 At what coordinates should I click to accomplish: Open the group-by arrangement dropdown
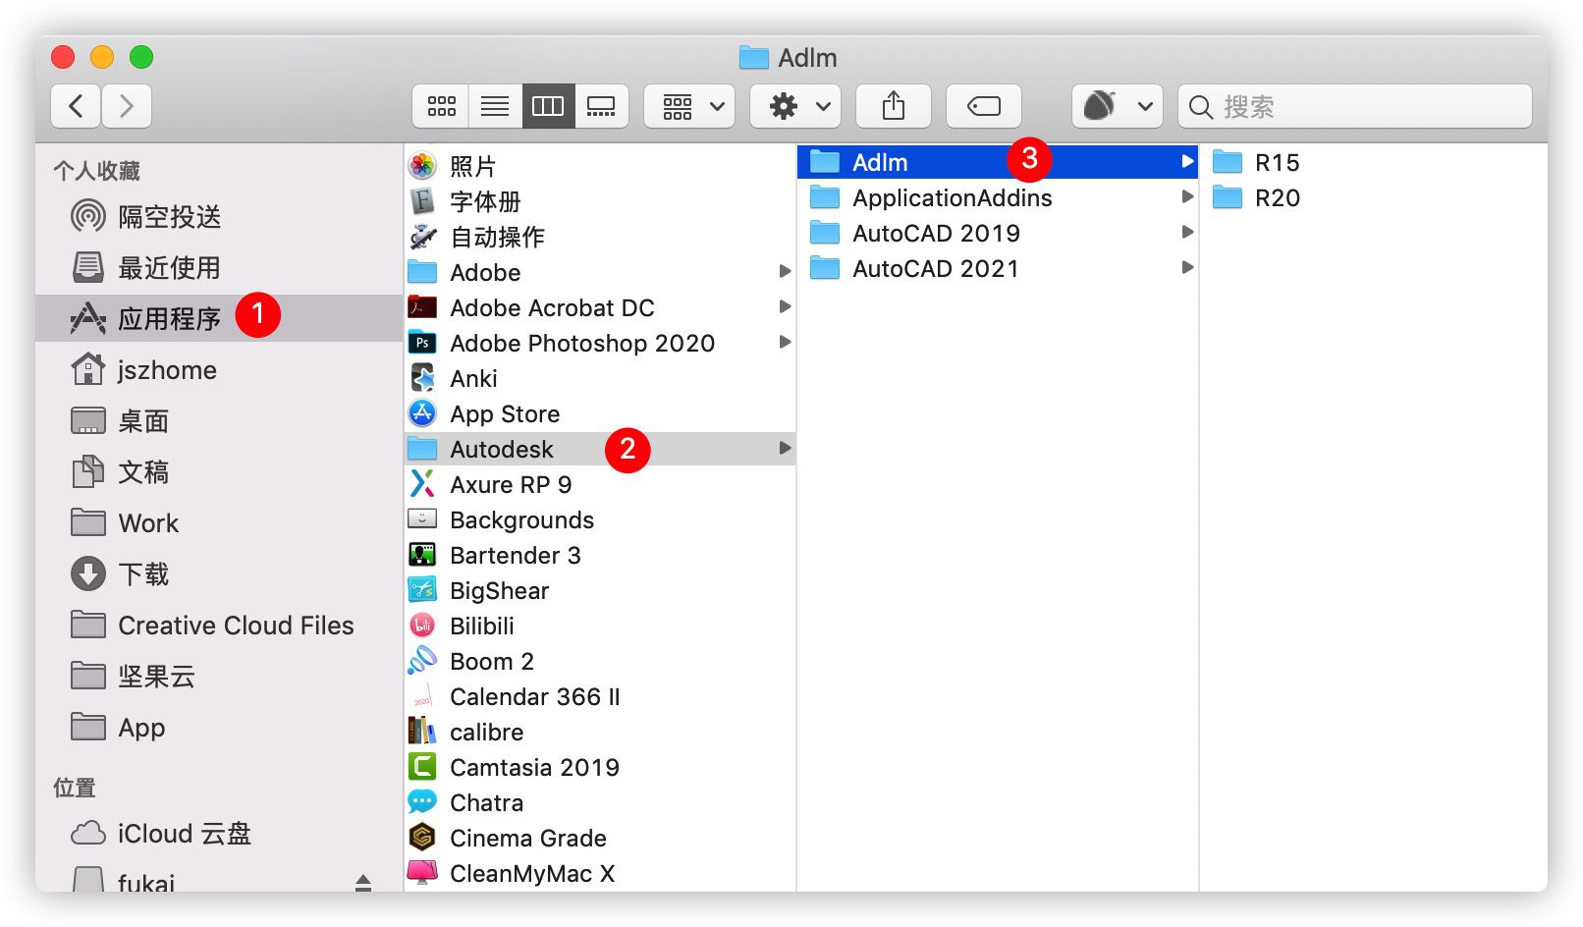point(689,106)
